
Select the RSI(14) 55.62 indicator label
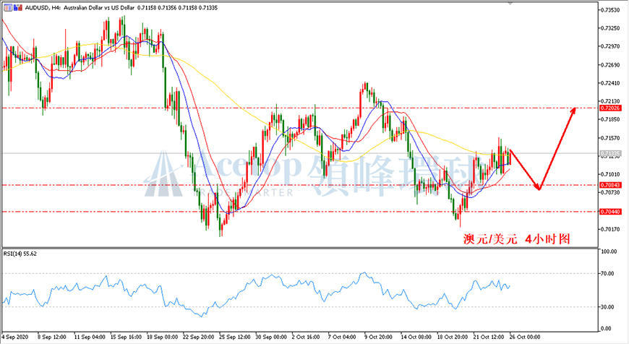click(20, 254)
